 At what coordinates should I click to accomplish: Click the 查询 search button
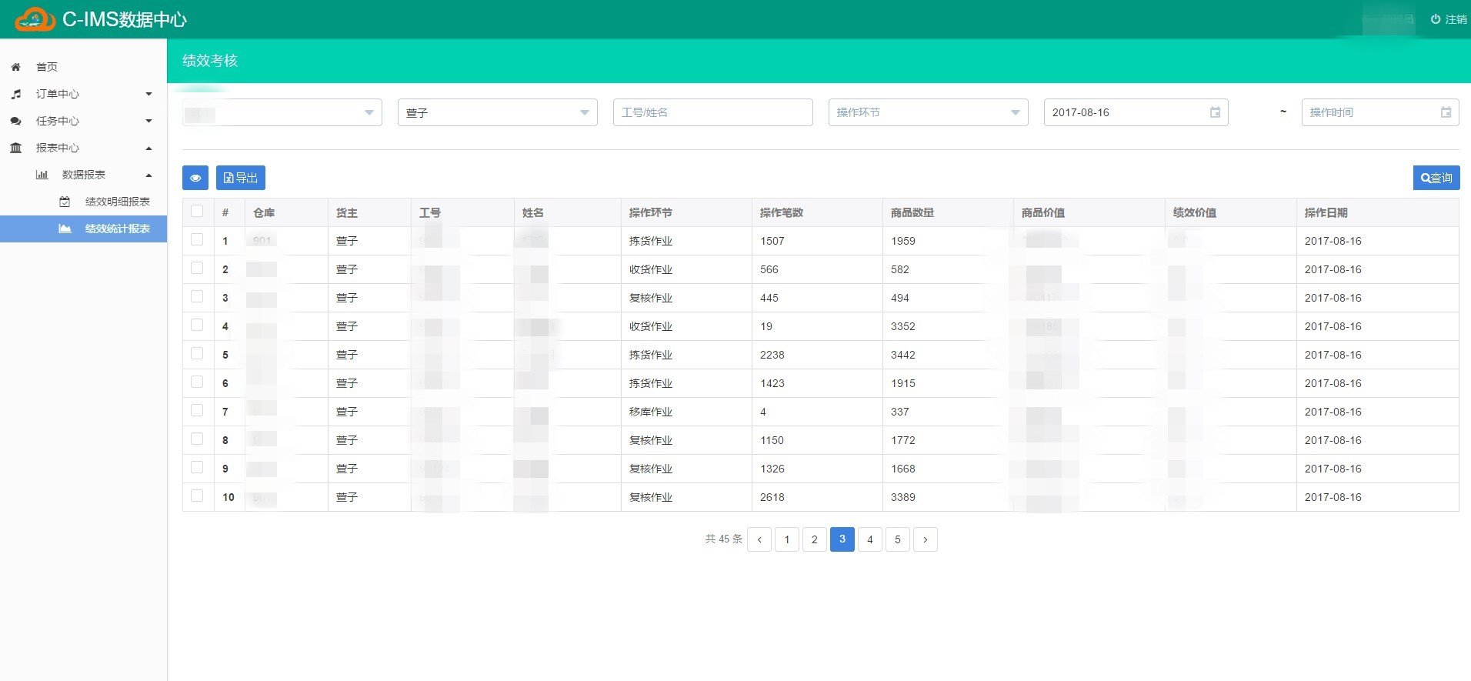[1436, 178]
